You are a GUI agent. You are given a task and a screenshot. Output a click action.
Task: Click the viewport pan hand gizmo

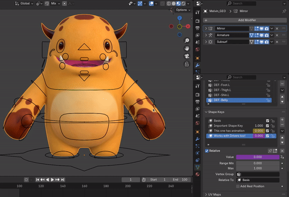(x=187, y=49)
